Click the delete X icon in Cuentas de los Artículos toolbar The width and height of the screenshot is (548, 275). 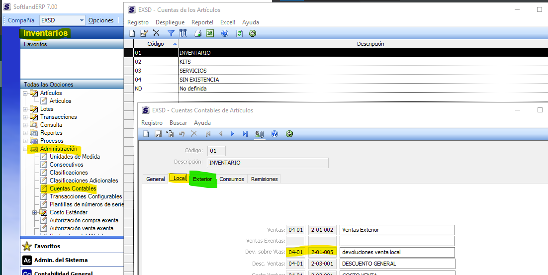coord(156,33)
